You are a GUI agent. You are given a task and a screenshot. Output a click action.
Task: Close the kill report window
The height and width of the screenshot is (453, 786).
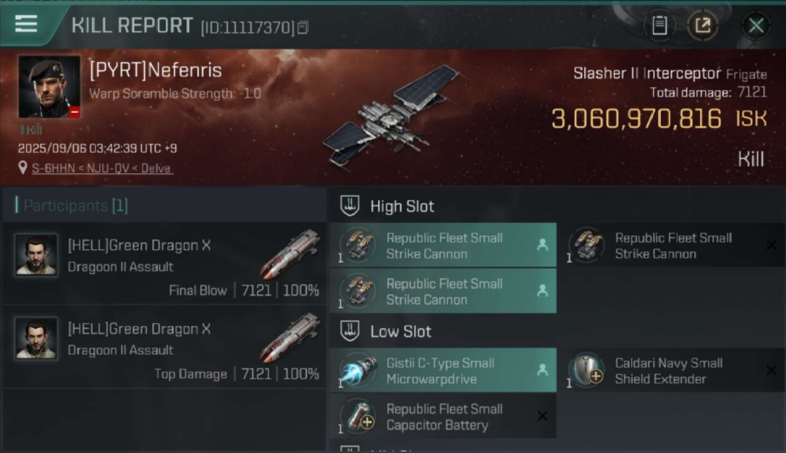[756, 25]
